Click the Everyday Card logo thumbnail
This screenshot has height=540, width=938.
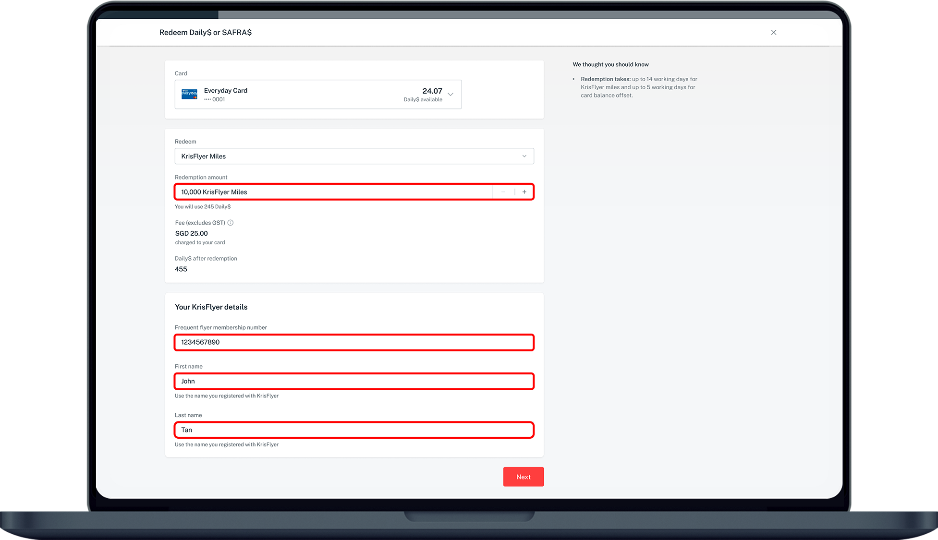189,94
